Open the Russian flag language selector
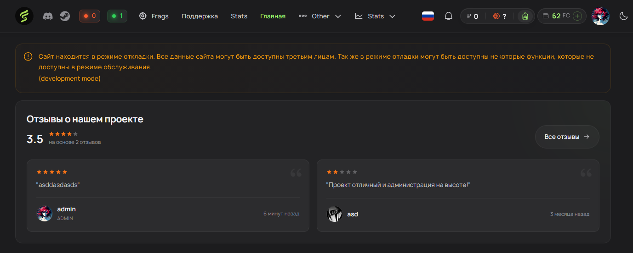633x253 pixels. pyautogui.click(x=428, y=16)
